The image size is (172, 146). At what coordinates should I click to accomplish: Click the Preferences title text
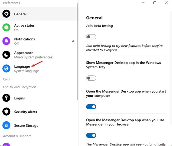click(x=11, y=3)
